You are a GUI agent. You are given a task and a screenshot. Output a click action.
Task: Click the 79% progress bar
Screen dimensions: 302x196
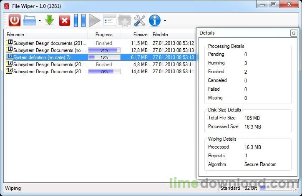click(104, 72)
